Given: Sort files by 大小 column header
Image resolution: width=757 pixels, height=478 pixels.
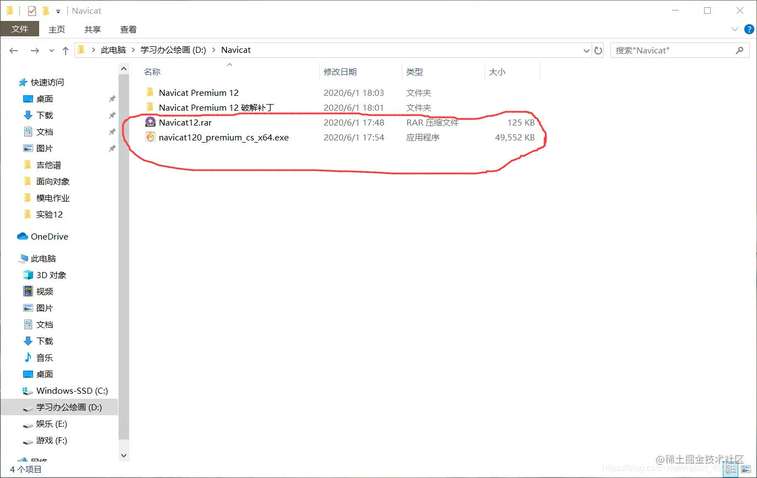Looking at the screenshot, I should click(x=497, y=72).
